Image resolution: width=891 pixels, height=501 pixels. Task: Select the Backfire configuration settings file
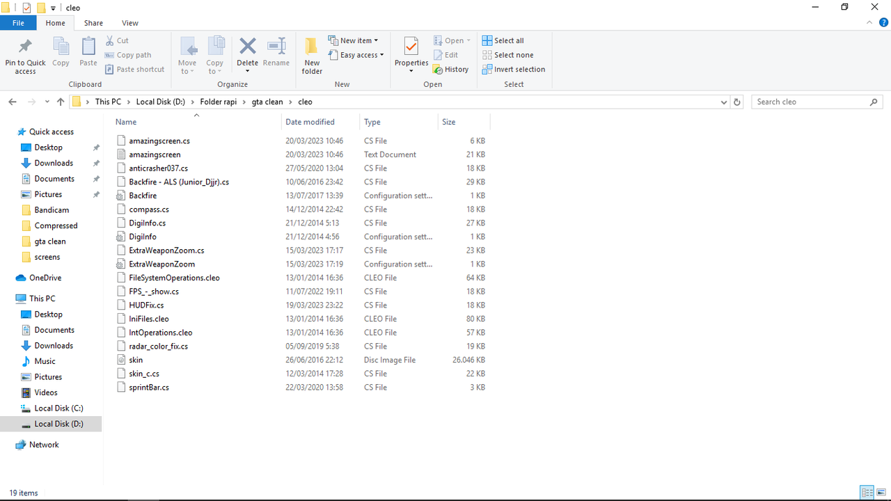pos(142,196)
